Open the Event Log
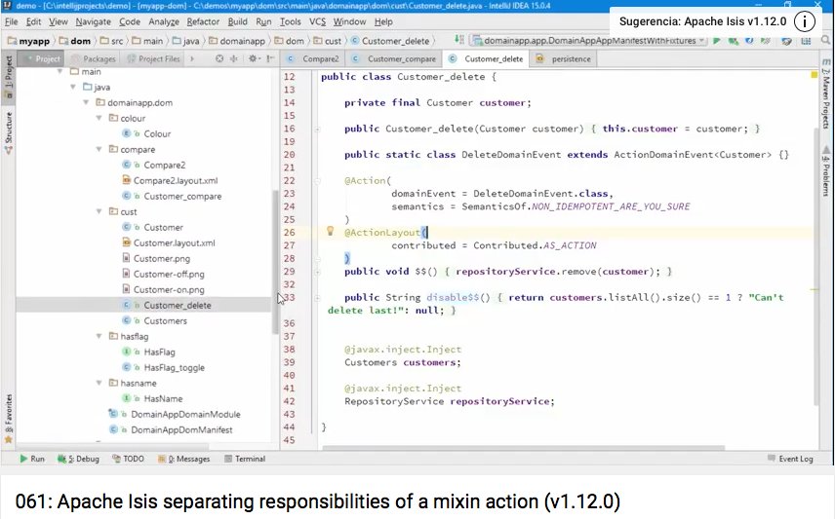835x519 pixels. (790, 459)
